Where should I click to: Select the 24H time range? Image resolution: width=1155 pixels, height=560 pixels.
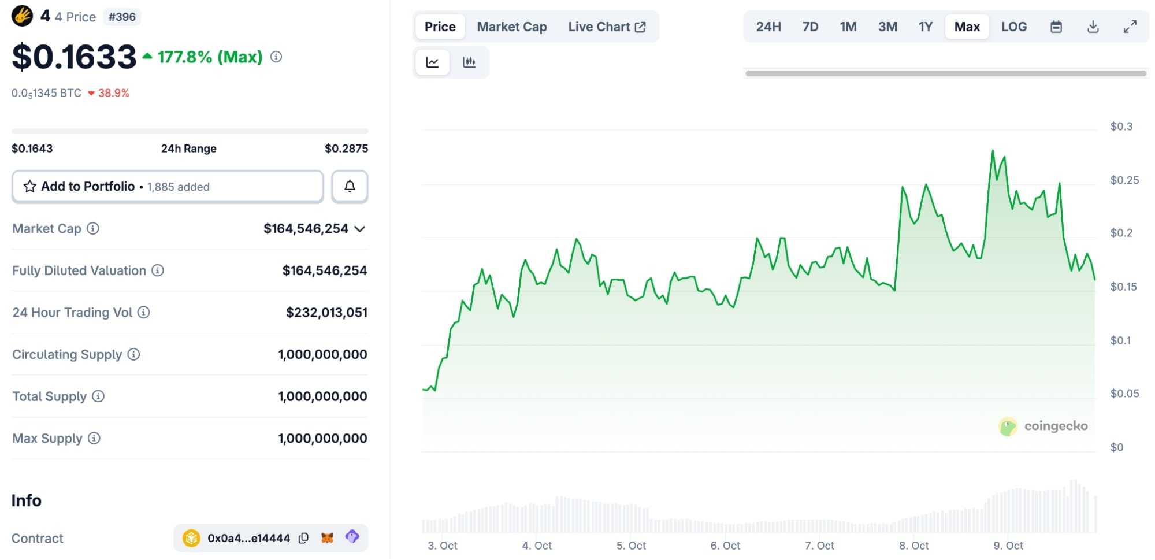(x=768, y=27)
